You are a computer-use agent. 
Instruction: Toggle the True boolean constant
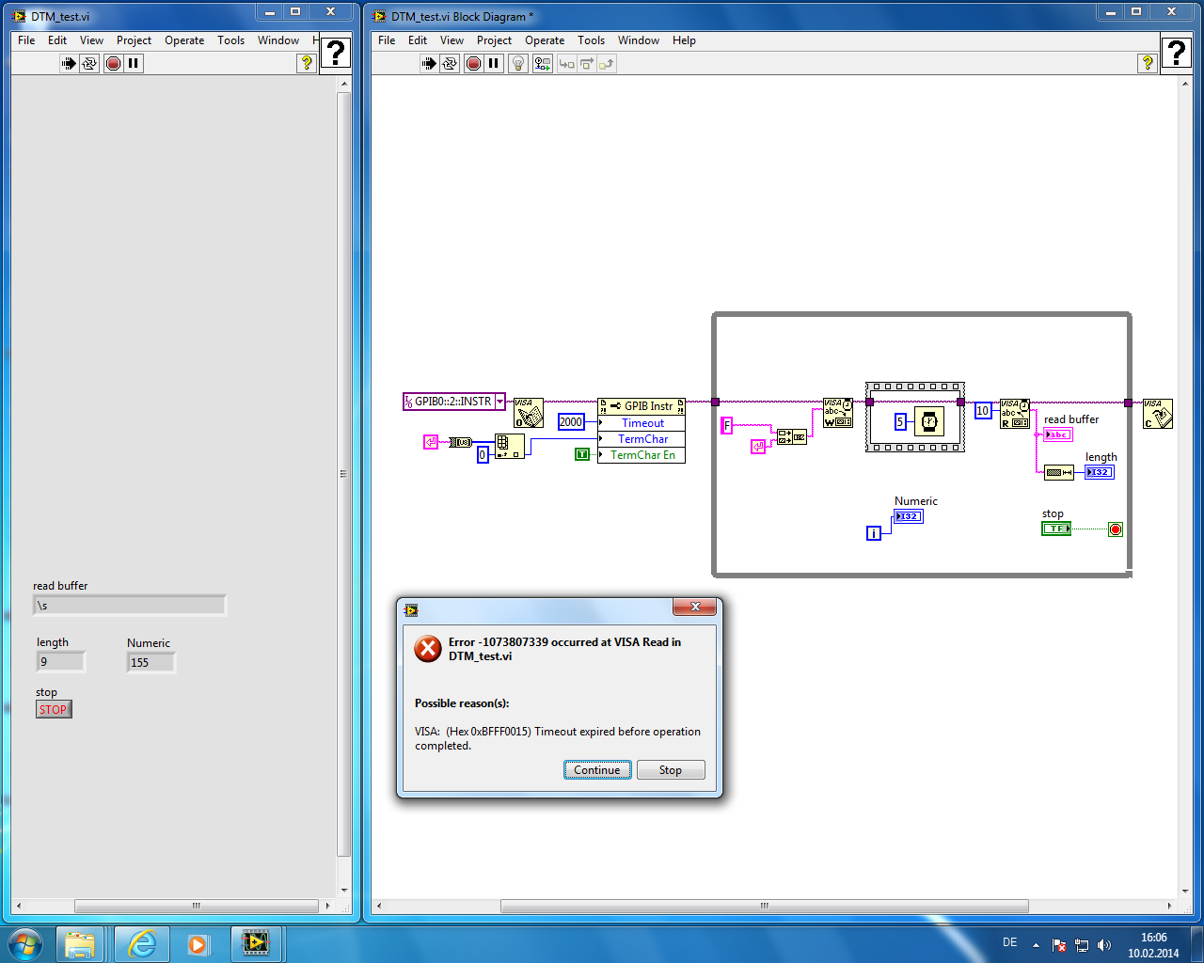[582, 454]
